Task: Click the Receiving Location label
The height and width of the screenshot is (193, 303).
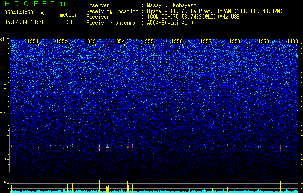Action: 112,11
